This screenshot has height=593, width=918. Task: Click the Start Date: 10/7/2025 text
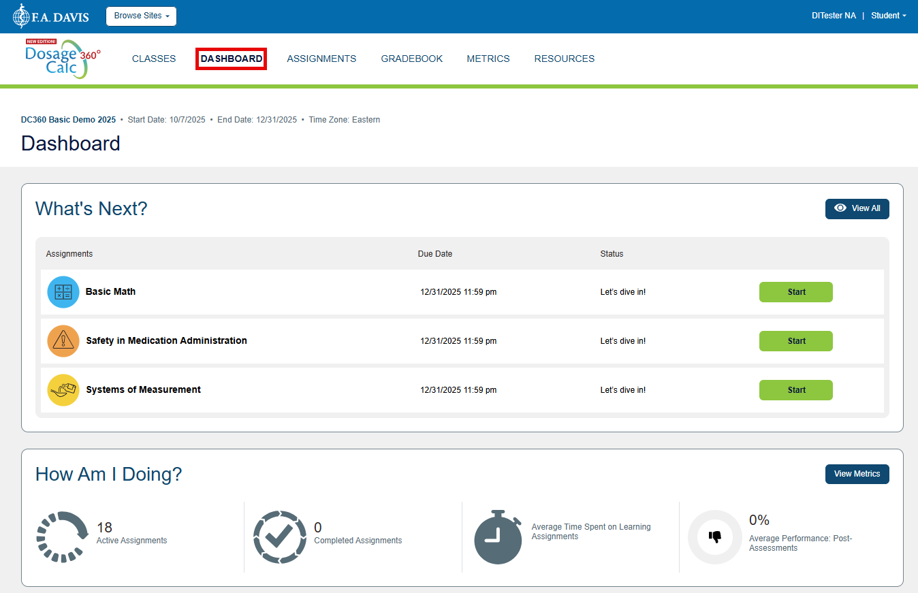(167, 120)
